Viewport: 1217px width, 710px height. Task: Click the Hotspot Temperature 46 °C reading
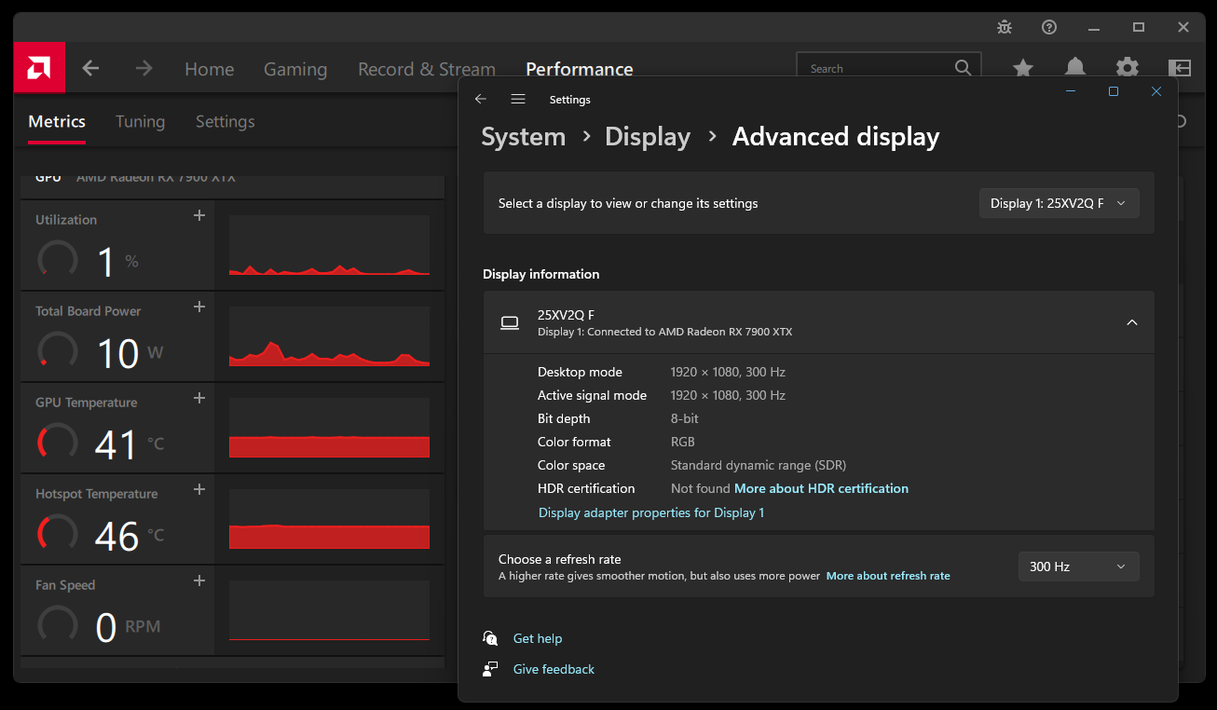click(130, 536)
